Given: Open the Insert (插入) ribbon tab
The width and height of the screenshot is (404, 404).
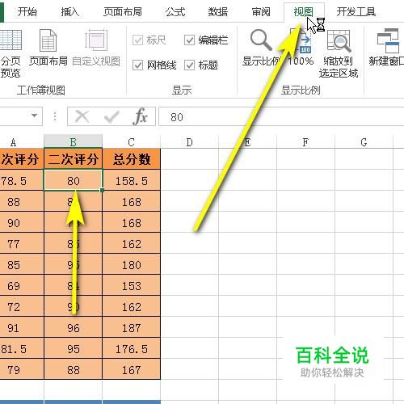Looking at the screenshot, I should pos(70,12).
